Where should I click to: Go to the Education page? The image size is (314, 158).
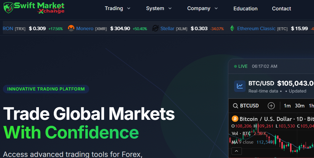pyautogui.click(x=246, y=9)
